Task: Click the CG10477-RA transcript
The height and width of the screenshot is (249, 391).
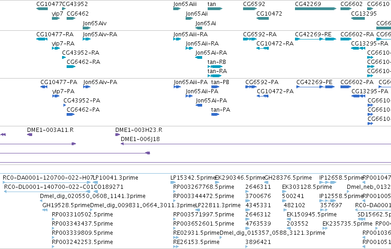Action: (x=42, y=39)
